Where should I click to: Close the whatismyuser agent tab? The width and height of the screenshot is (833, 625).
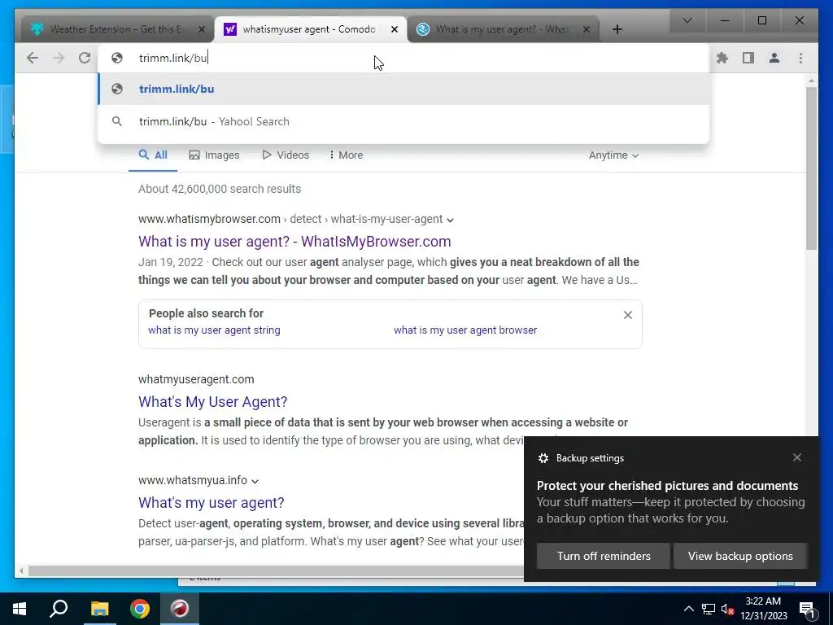point(395,29)
